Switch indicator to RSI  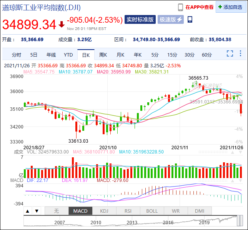tap(128, 211)
